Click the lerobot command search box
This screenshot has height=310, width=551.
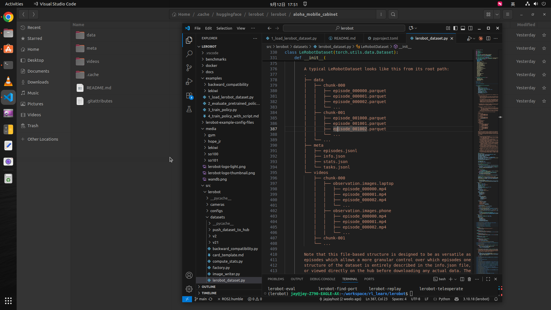click(x=344, y=28)
